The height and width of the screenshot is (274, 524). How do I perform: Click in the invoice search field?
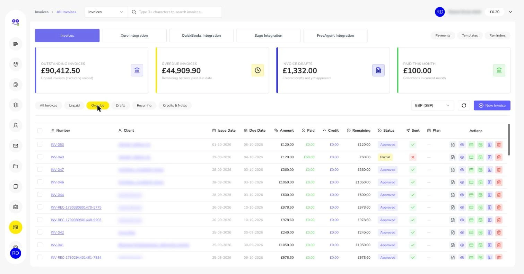[175, 12]
